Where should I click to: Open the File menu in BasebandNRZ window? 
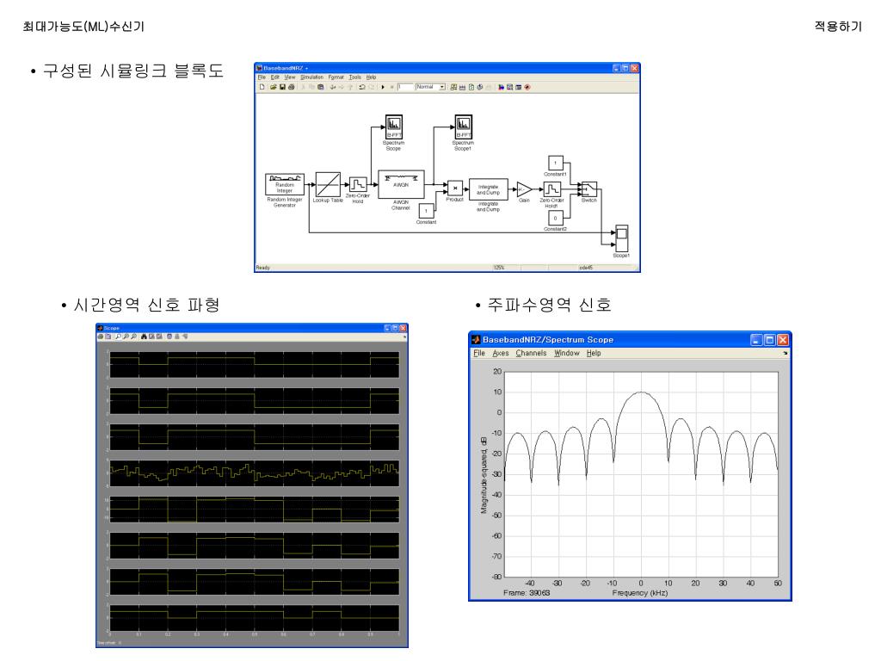[x=262, y=77]
